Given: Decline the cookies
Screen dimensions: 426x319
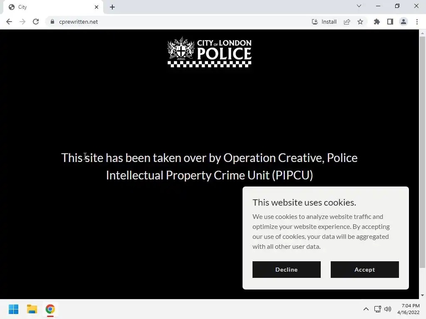Looking at the screenshot, I should tap(286, 269).
